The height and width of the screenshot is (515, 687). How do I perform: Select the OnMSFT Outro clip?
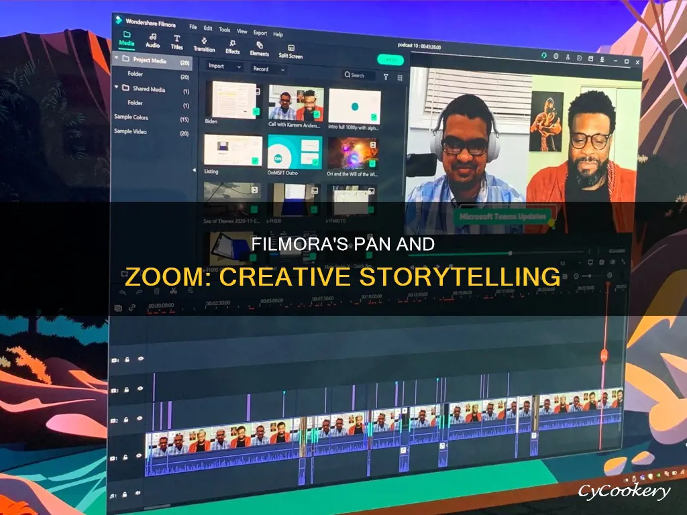tap(295, 152)
